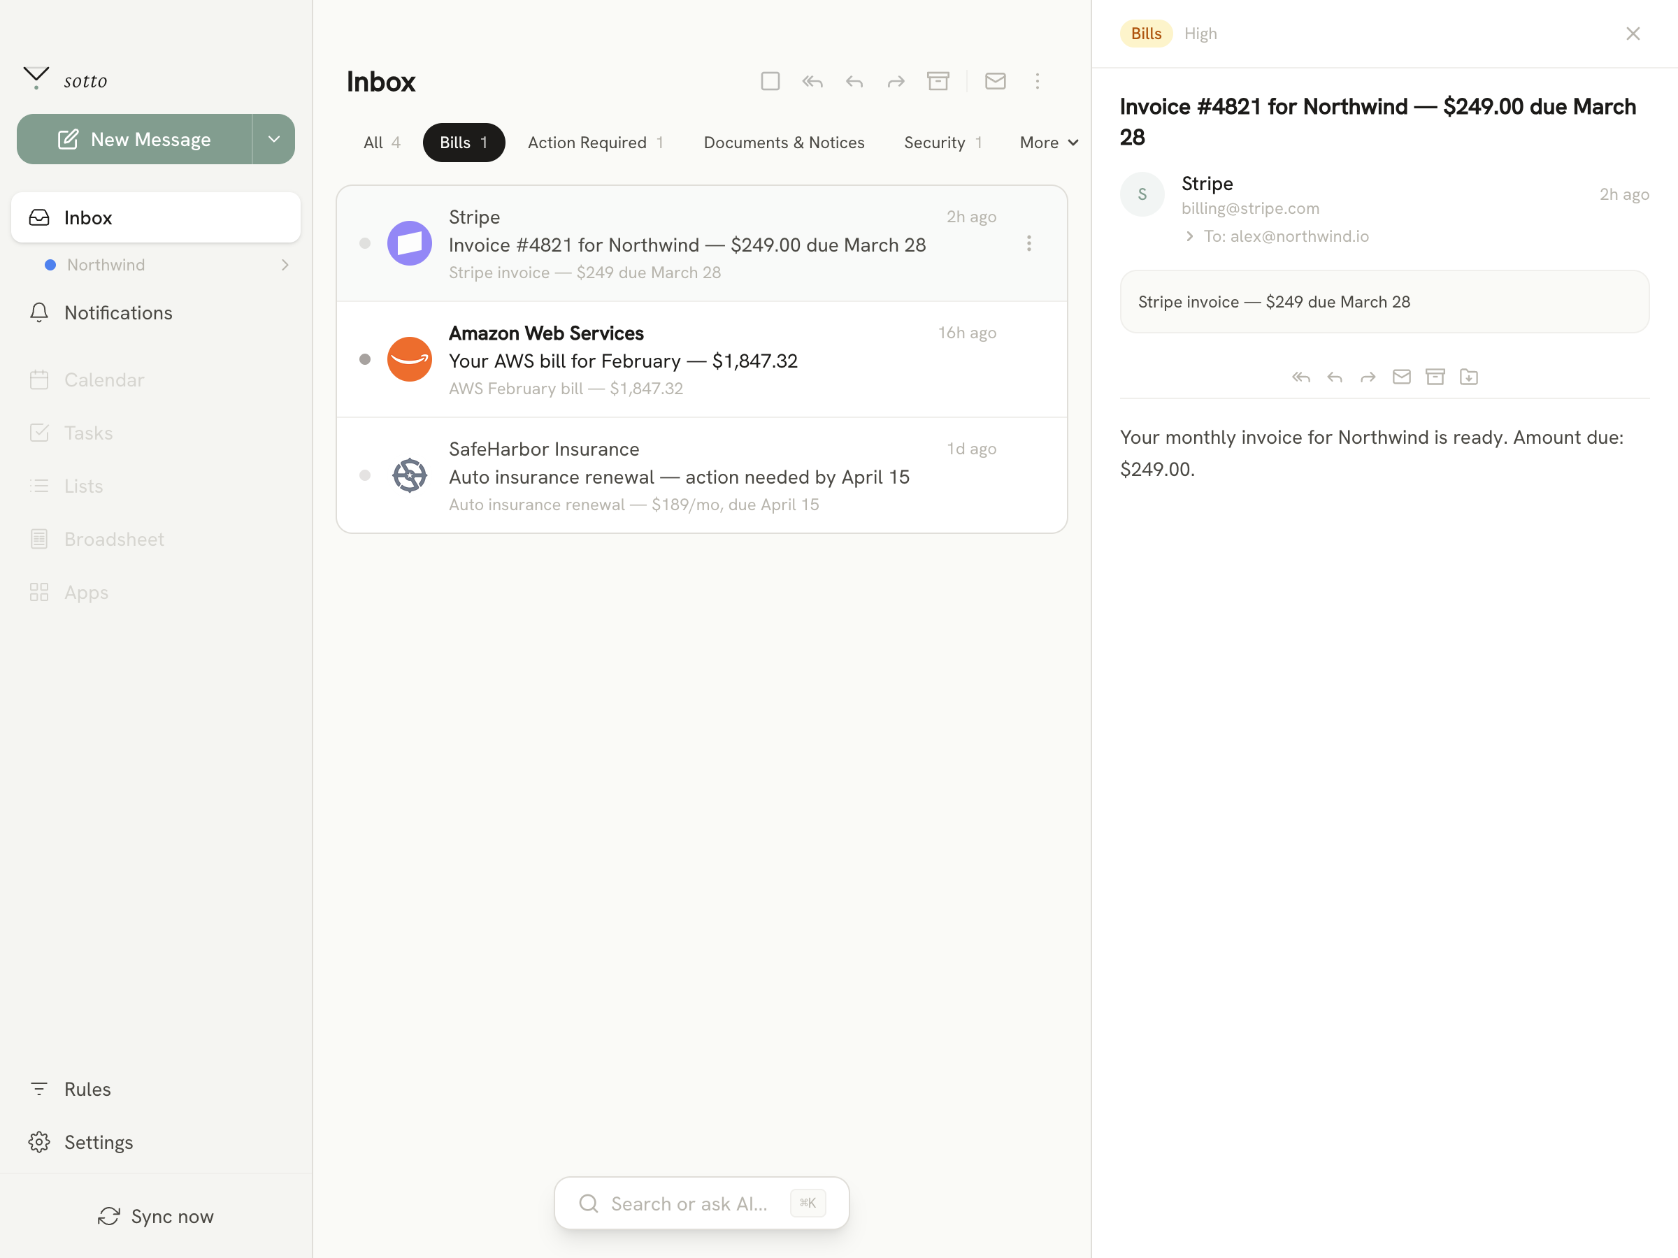
Task: Toggle read status dot on SafeHarbor Insurance email
Action: (365, 475)
